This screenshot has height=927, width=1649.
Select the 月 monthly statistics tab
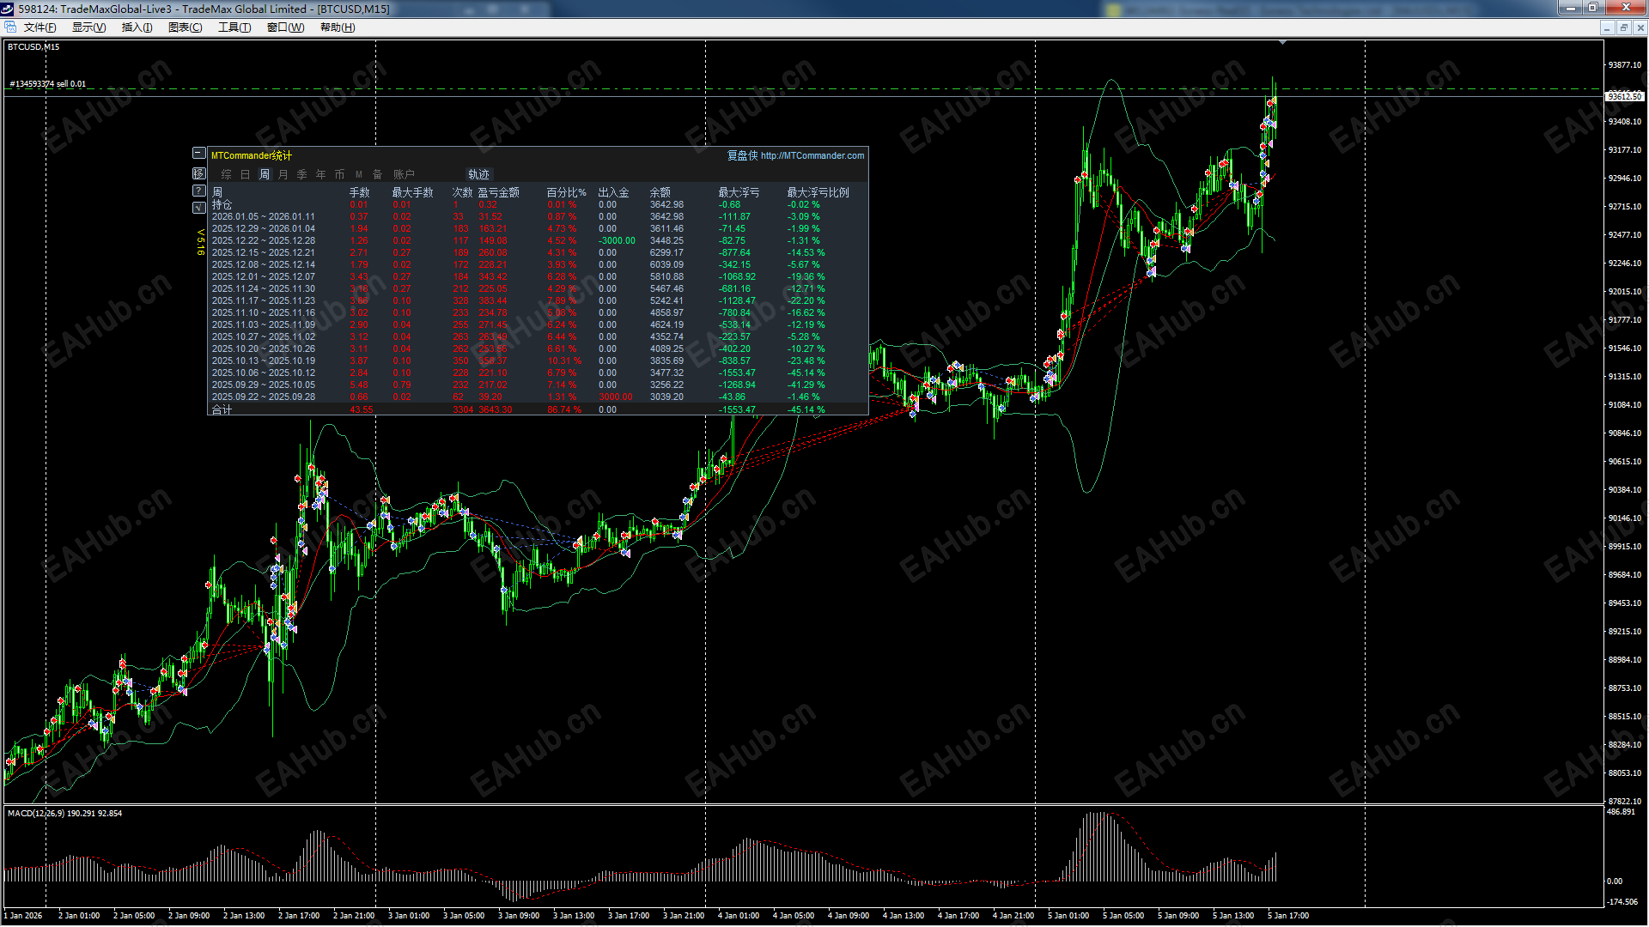click(283, 174)
